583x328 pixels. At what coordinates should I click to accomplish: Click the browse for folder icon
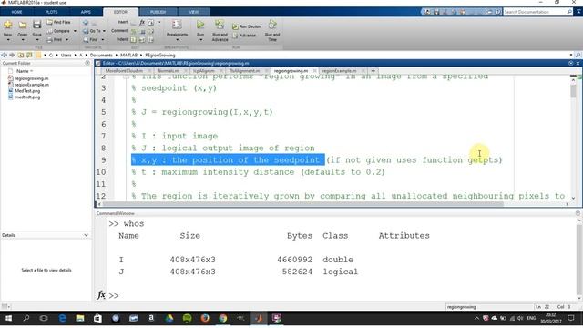(x=29, y=55)
